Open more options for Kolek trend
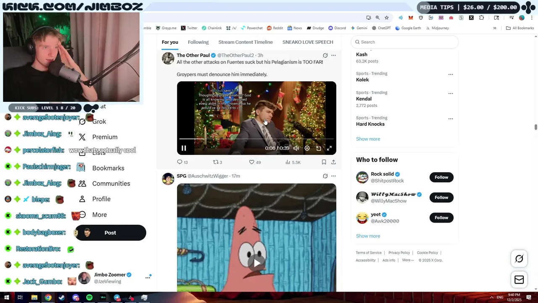This screenshot has height=303, width=538. point(451,74)
